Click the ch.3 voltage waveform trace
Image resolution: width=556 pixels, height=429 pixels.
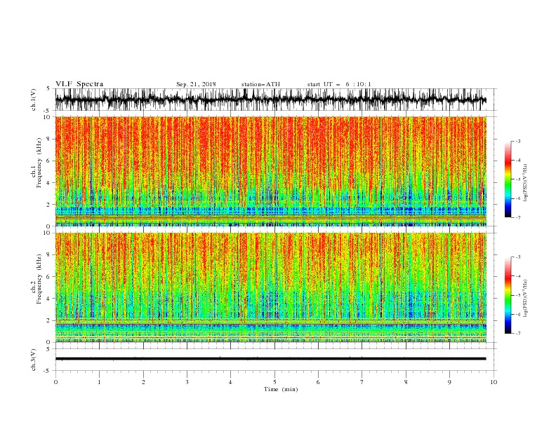coord(270,359)
